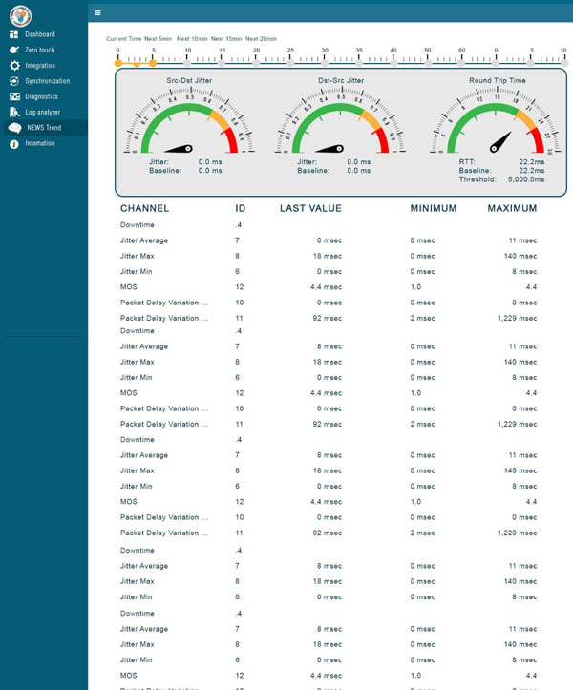573x690 pixels.
Task: Select the Synchronization icon
Action: point(14,81)
